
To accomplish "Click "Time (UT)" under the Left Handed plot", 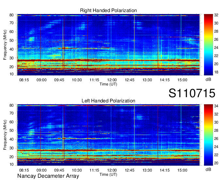I will 108,174.
